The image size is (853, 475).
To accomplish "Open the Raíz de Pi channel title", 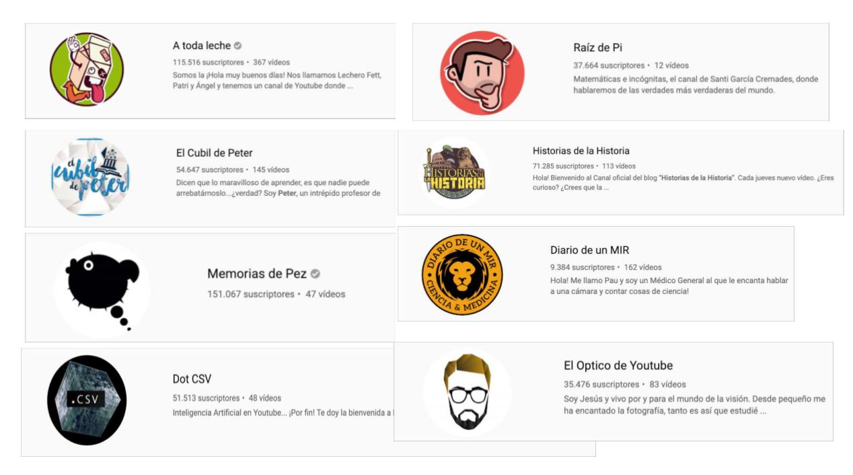I will click(x=598, y=48).
